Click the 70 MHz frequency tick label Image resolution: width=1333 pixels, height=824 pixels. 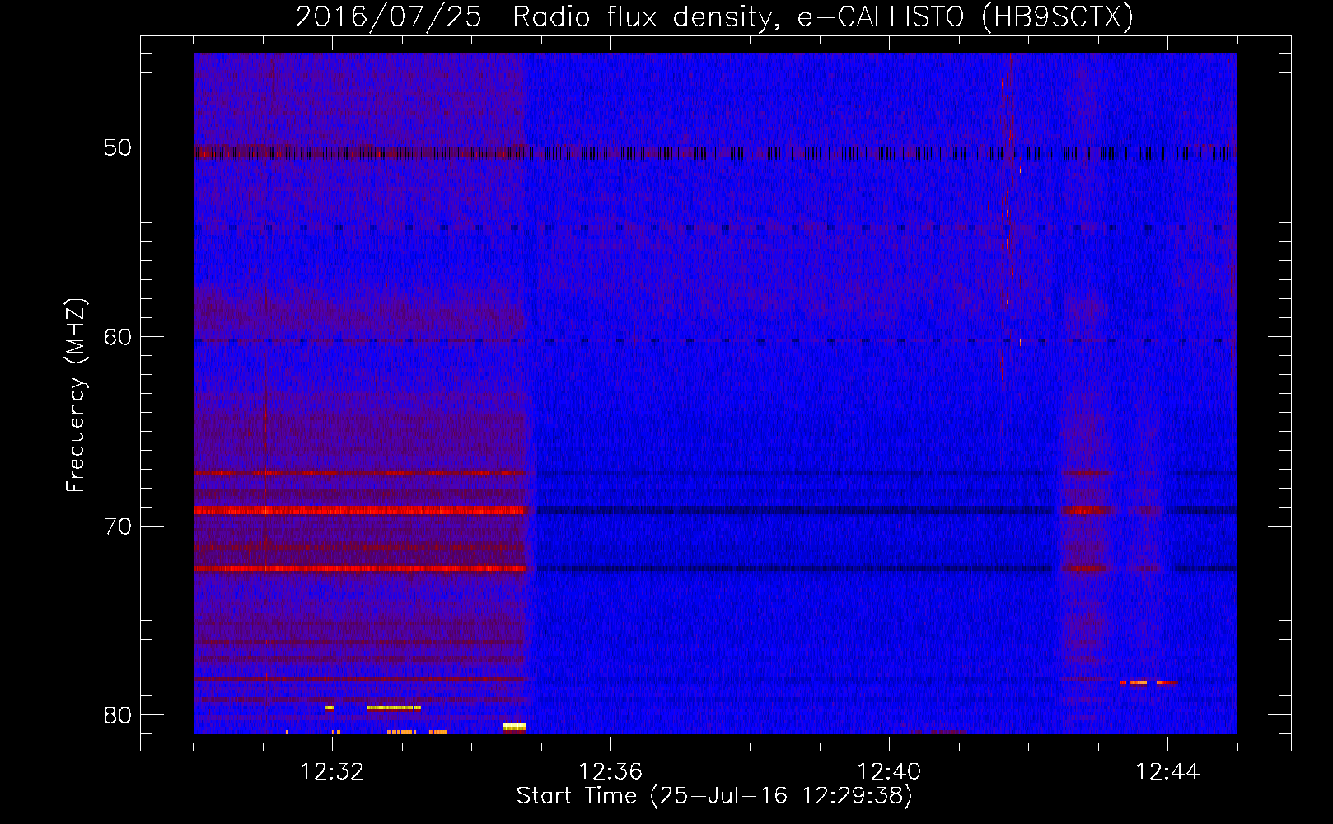(x=118, y=526)
